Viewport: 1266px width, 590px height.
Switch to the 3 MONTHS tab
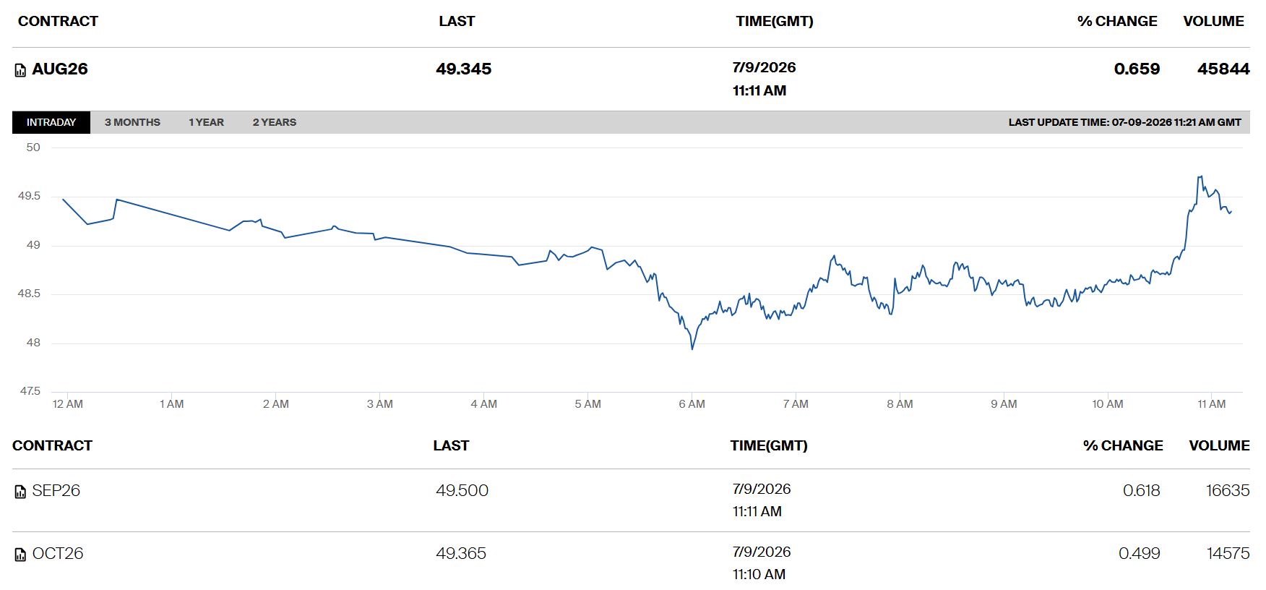[132, 122]
